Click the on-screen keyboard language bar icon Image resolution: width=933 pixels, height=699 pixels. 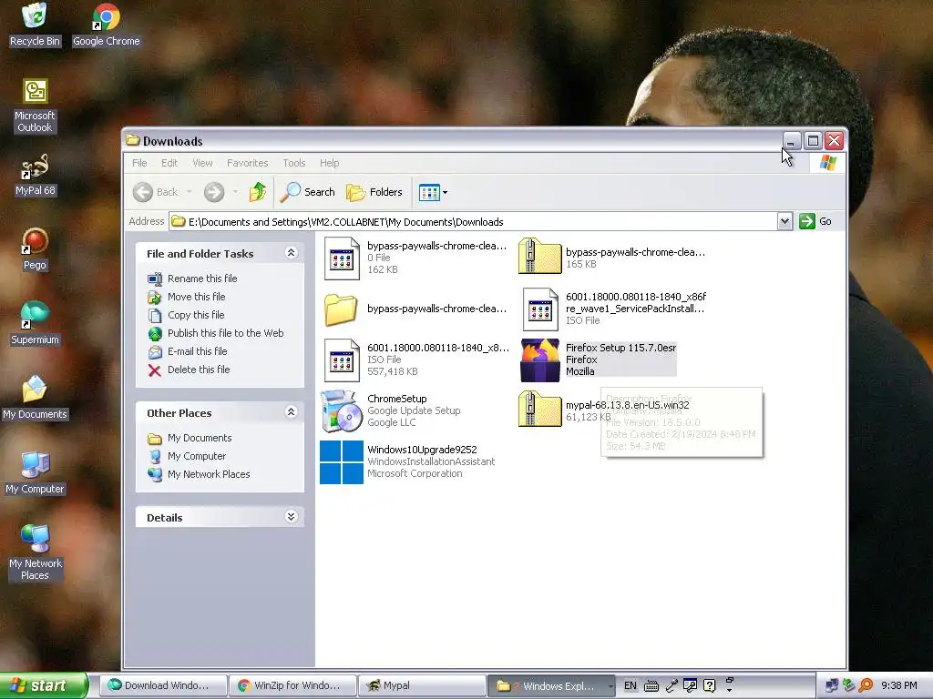[651, 685]
